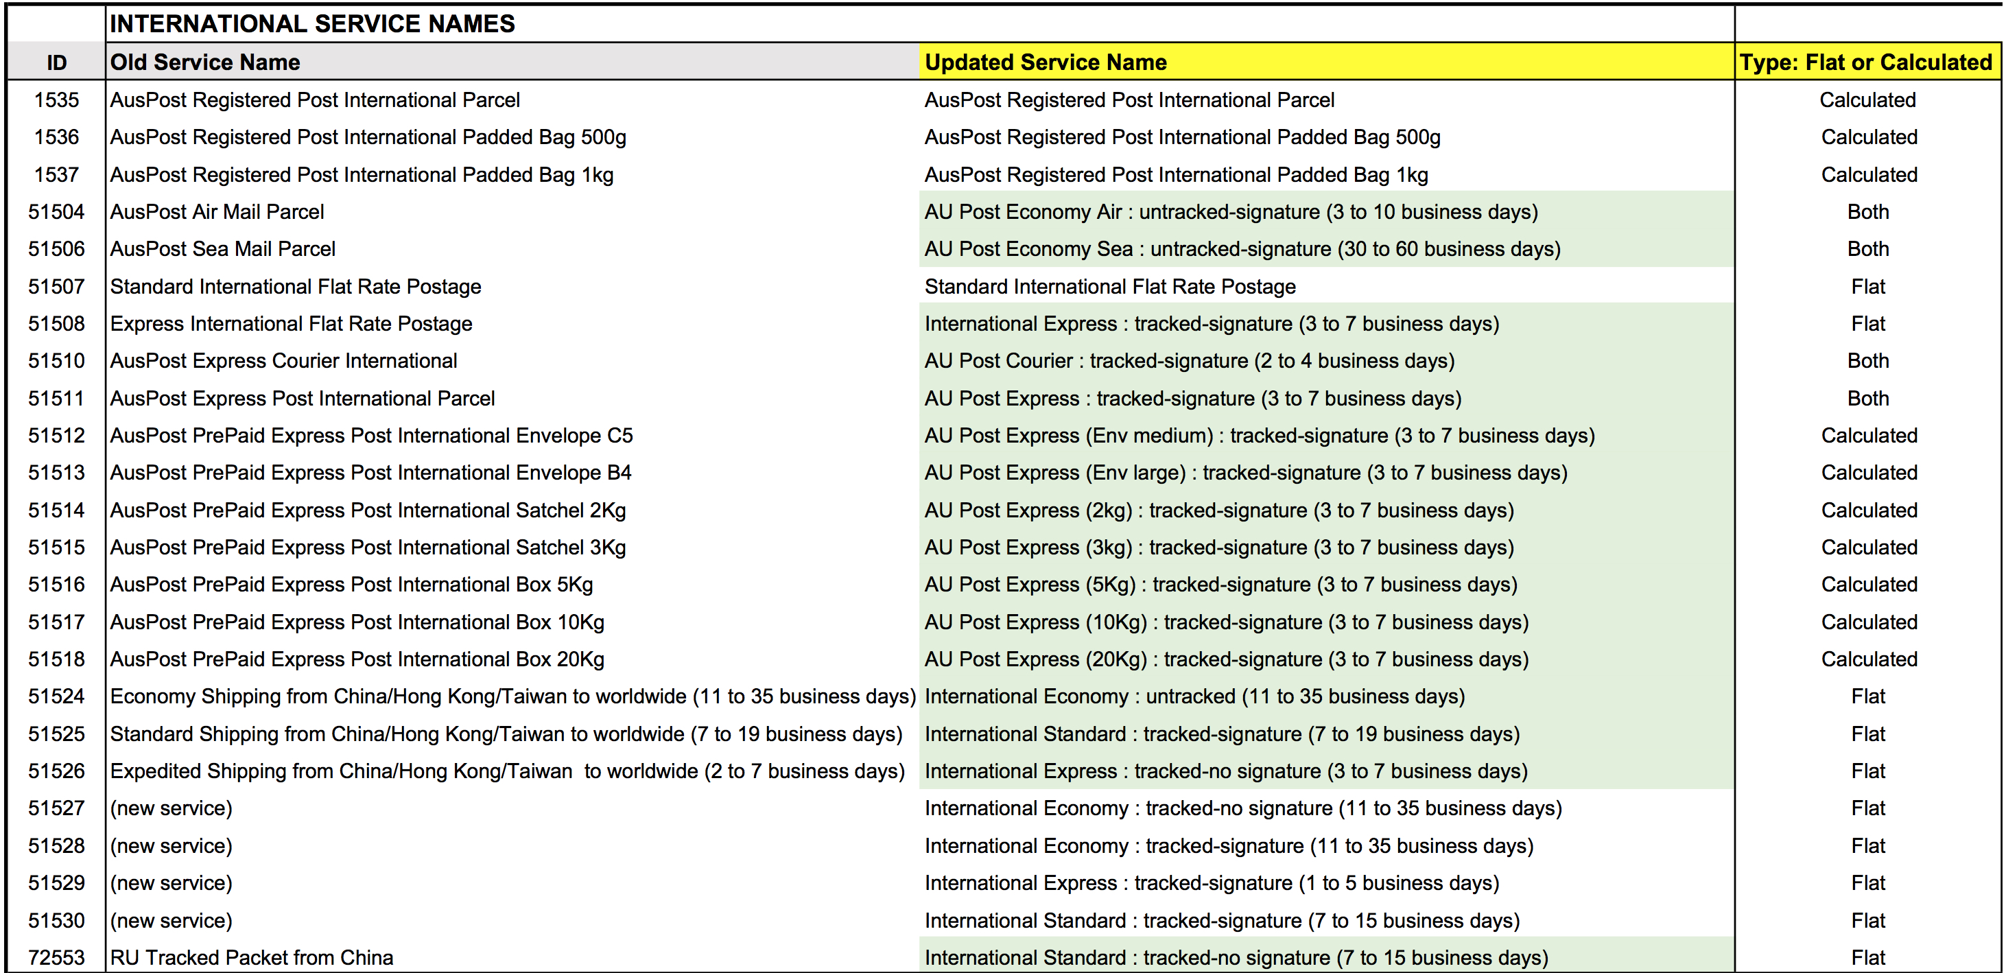Select ID cell 51511

click(x=56, y=398)
